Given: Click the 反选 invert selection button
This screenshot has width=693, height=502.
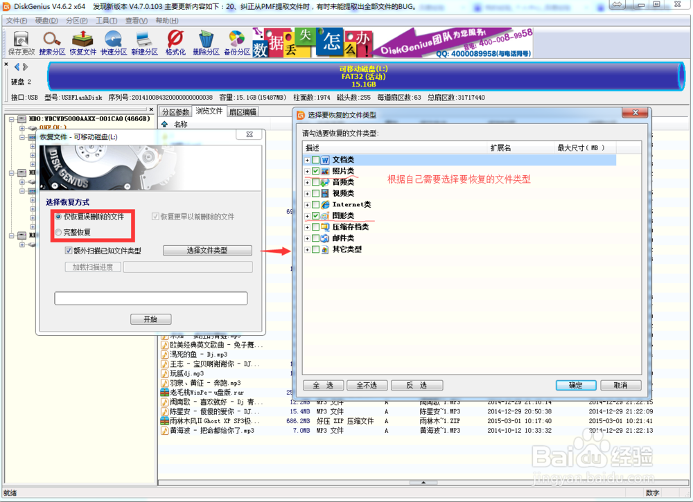Looking at the screenshot, I should click(x=416, y=386).
